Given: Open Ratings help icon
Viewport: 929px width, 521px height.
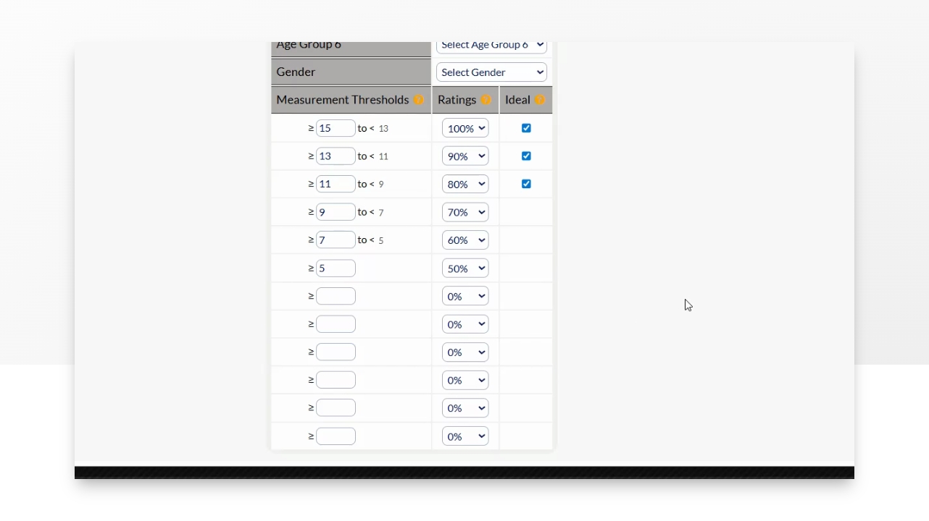Looking at the screenshot, I should (x=486, y=100).
